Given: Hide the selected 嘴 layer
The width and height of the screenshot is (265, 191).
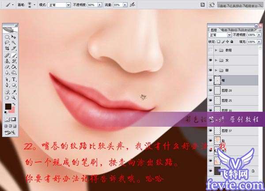Looking at the screenshot, I should coord(211,81).
